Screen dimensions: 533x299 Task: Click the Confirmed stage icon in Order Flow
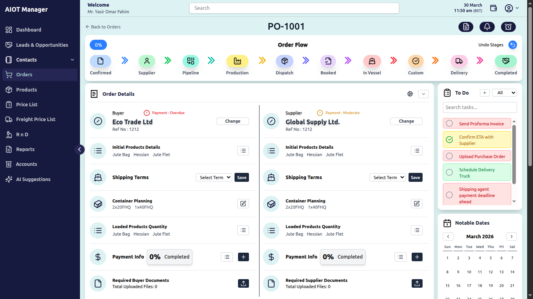click(x=100, y=61)
